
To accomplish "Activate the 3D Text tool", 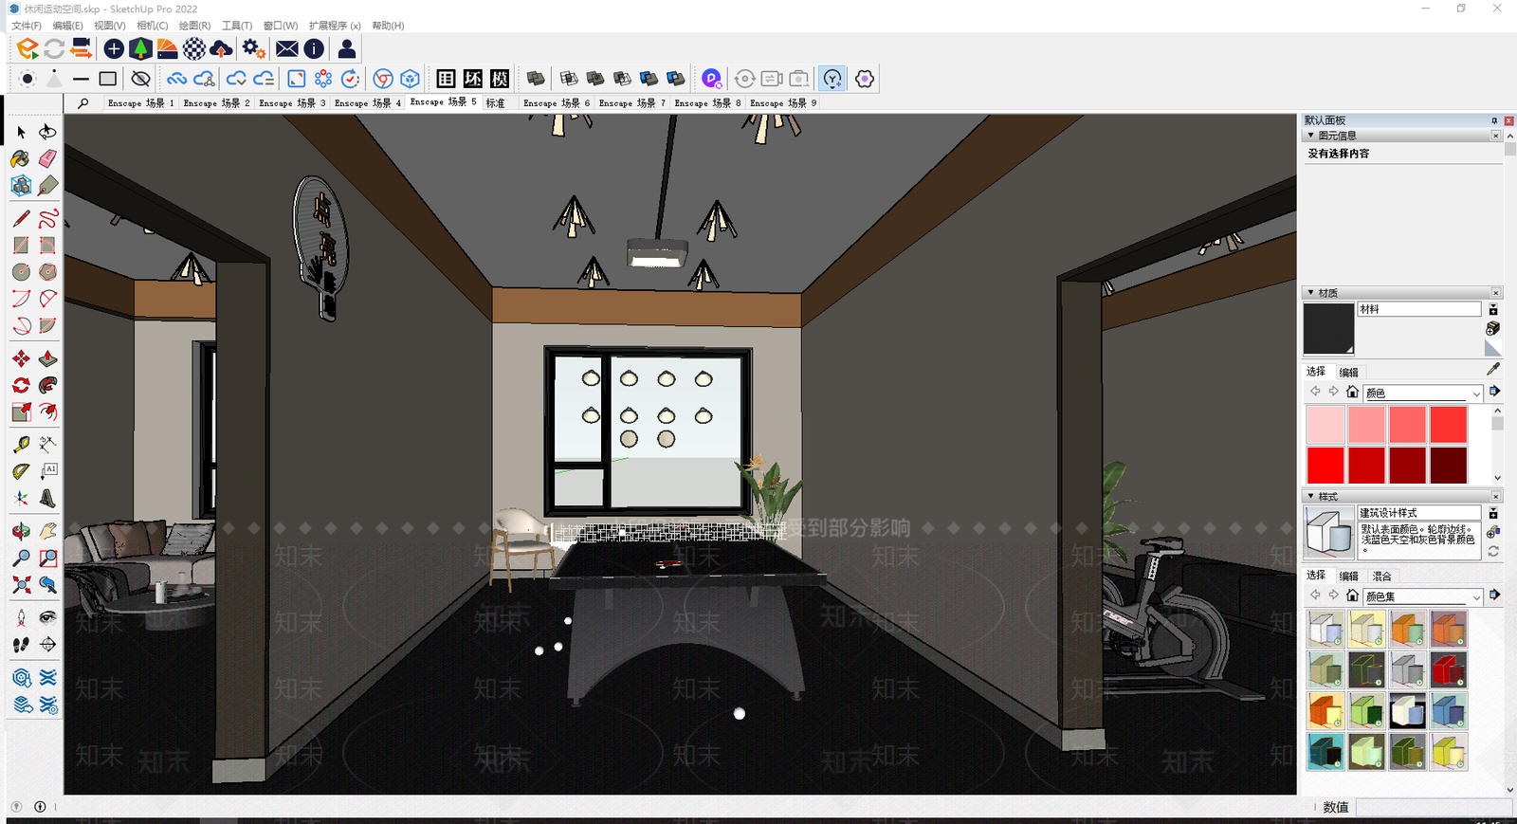I will pos(47,497).
